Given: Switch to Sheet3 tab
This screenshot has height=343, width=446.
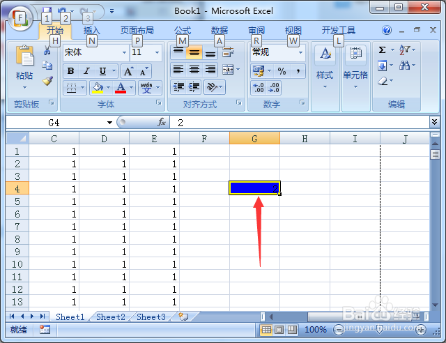Looking at the screenshot, I should click(151, 317).
